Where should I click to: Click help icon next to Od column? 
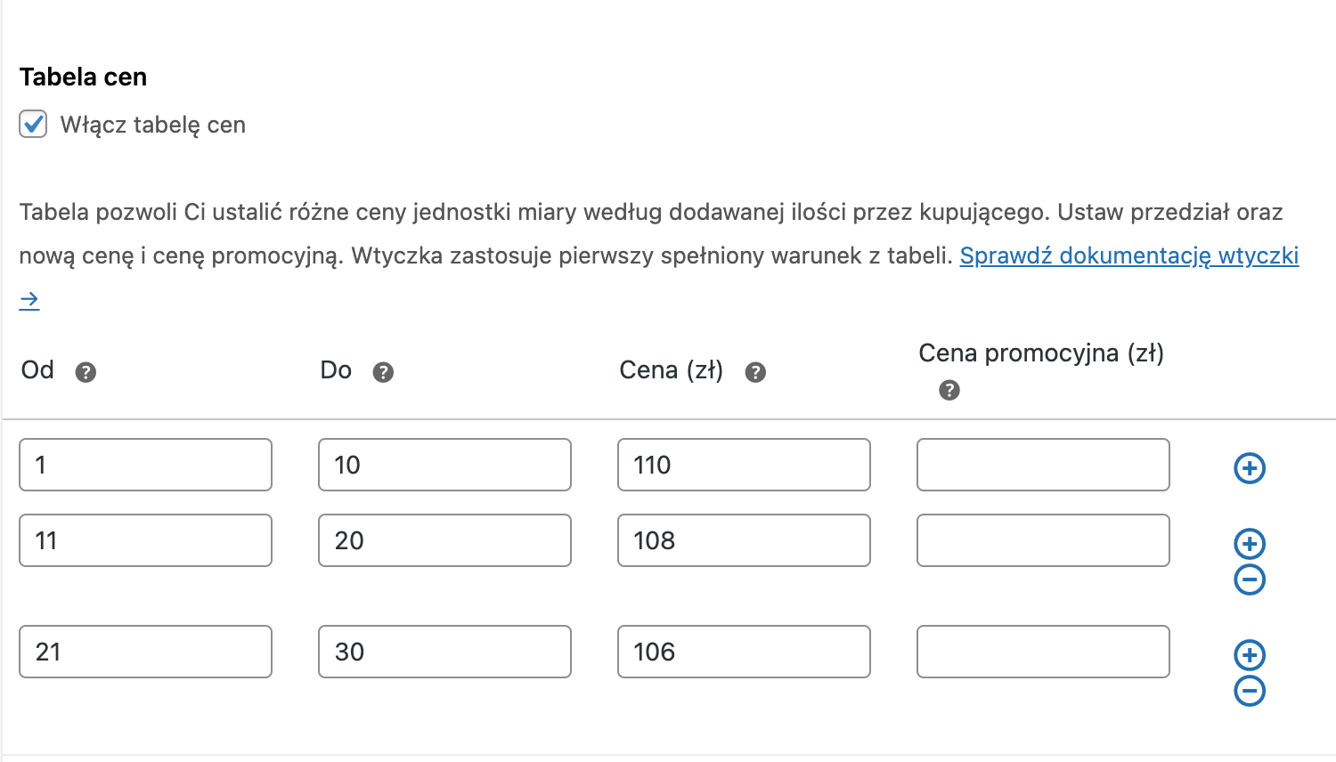86,372
